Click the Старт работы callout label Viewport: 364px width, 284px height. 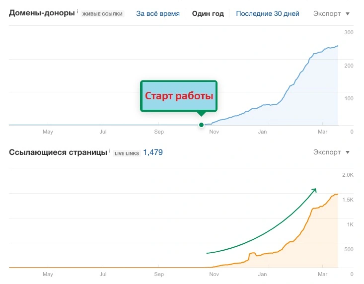179,96
